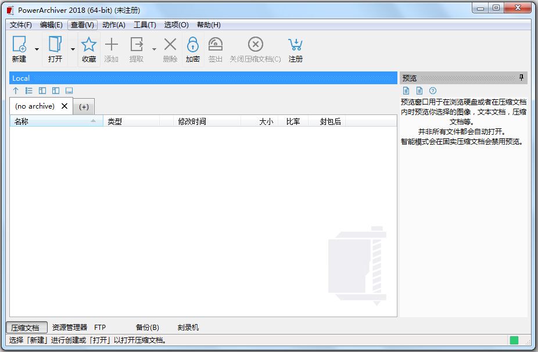
Task: Sort by 比率 column header
Action: (293, 121)
